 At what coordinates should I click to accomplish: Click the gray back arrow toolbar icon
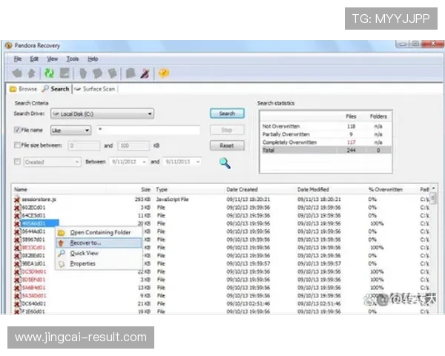point(17,73)
